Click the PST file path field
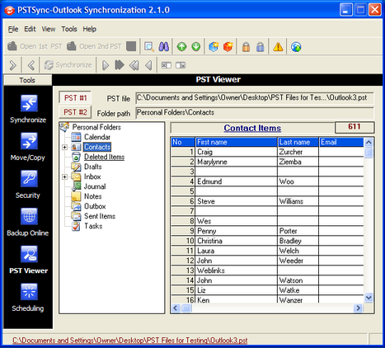 click(255, 98)
